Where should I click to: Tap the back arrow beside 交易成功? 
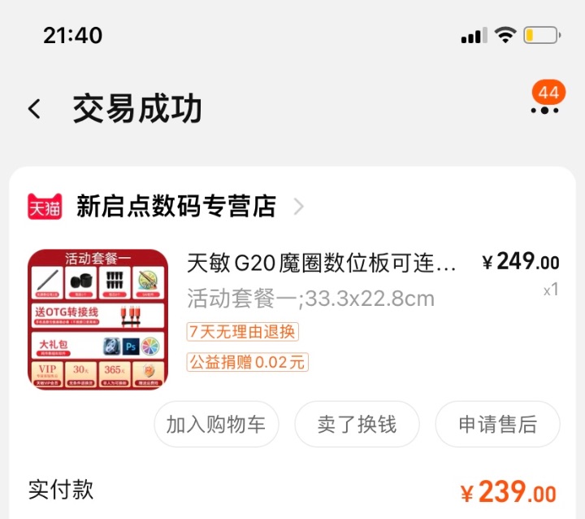point(34,109)
